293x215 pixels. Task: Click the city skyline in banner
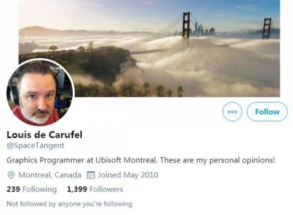point(203,29)
